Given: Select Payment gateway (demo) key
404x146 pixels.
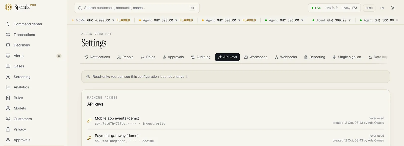Looking at the screenshot, I should [117, 136].
